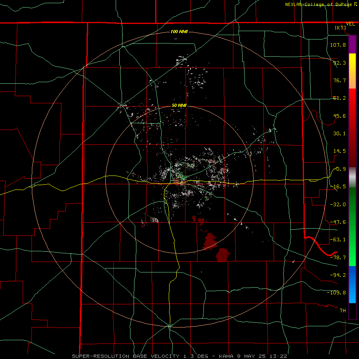Select the -47.6 legend value

tap(338, 222)
